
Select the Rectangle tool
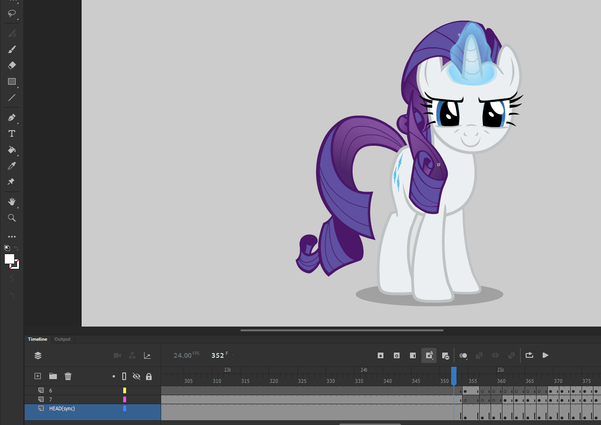tap(12, 81)
